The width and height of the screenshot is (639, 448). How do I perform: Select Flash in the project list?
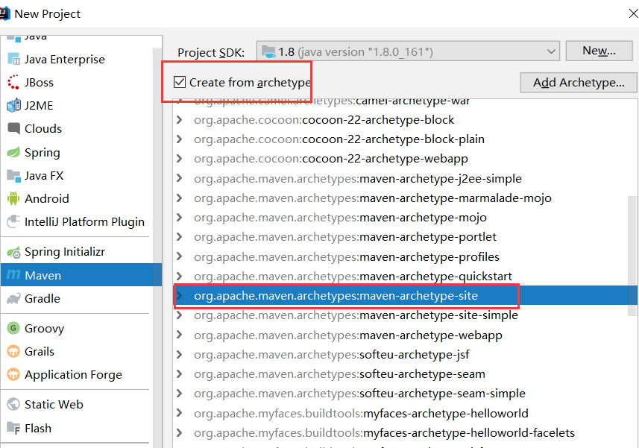tap(78, 428)
